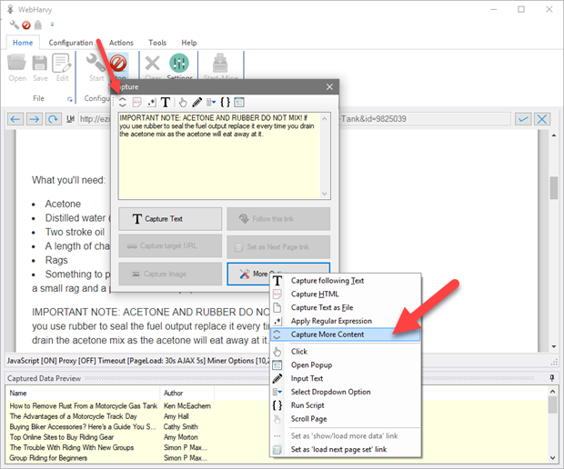Image resolution: width=564 pixels, height=469 pixels.
Task: Click the bold T capture text toolbar icon
Action: 166,103
